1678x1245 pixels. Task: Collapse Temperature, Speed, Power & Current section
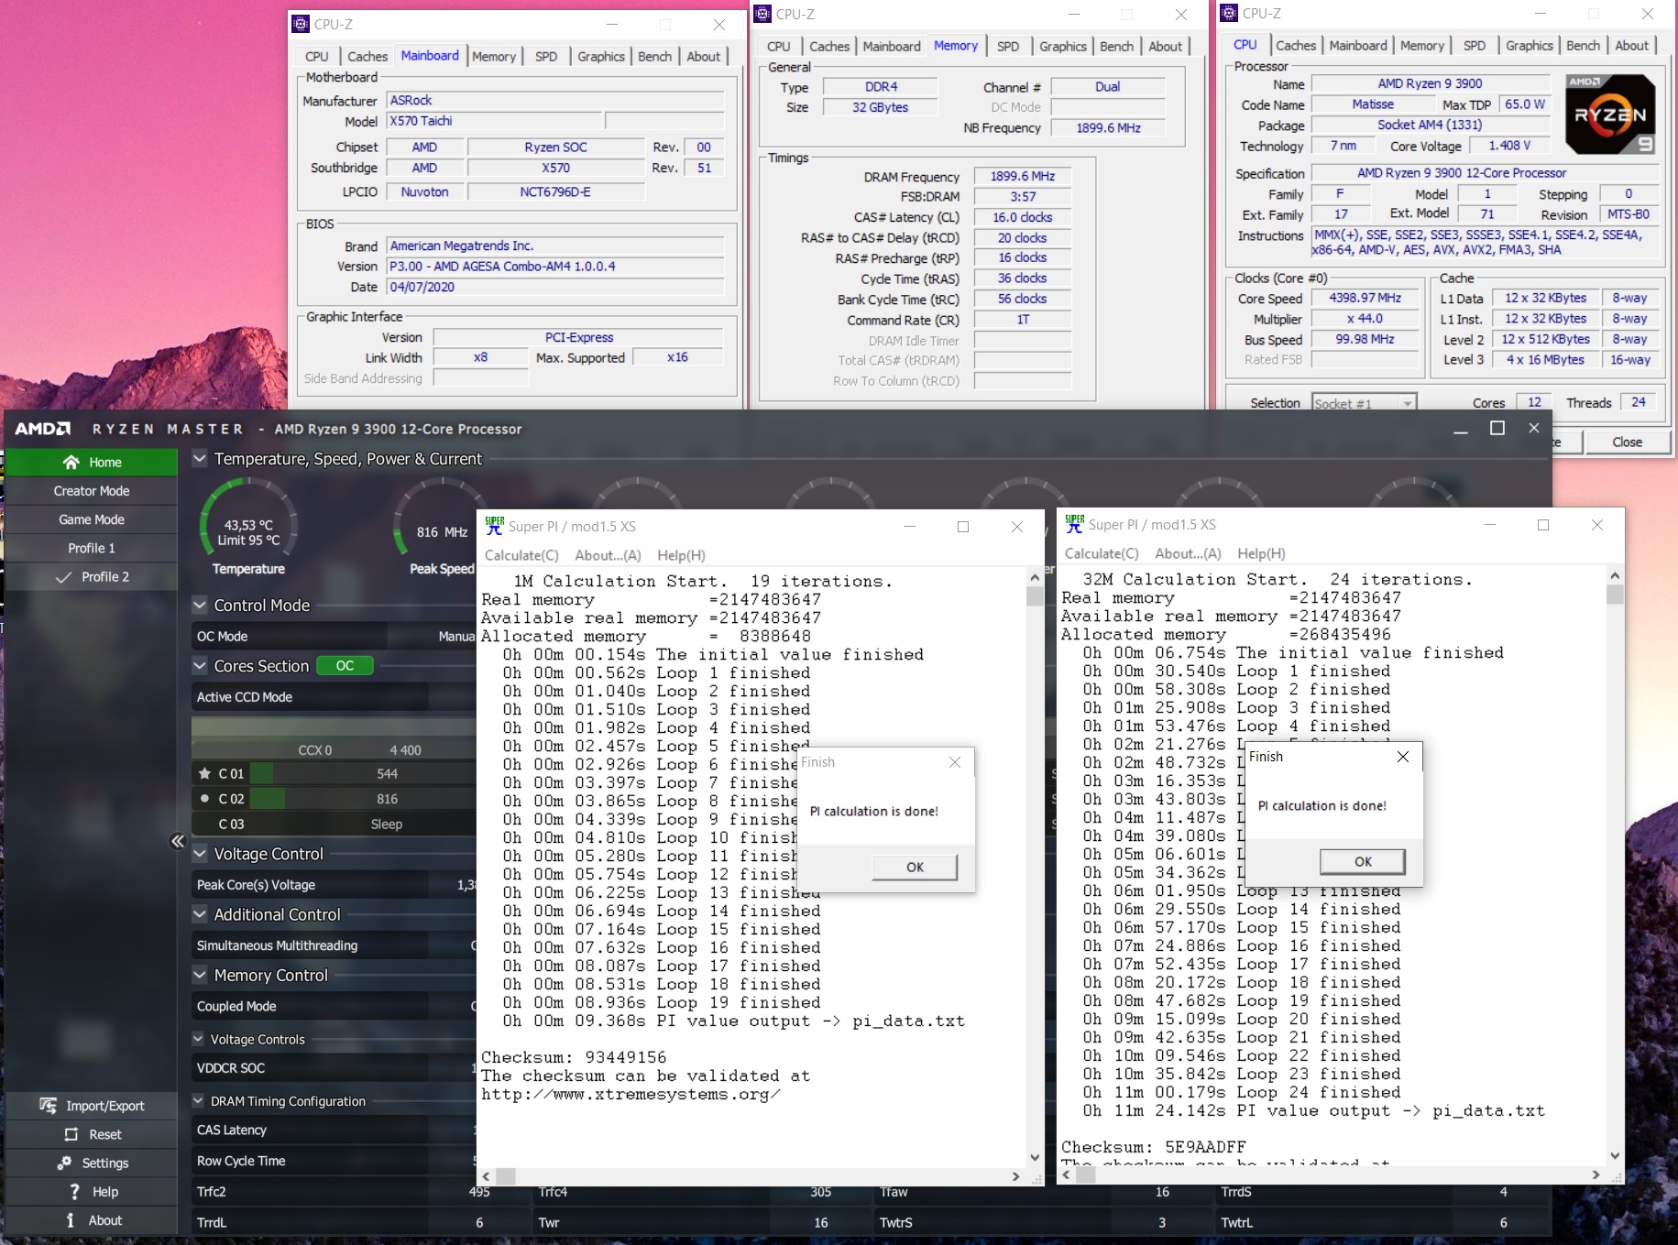pos(199,458)
